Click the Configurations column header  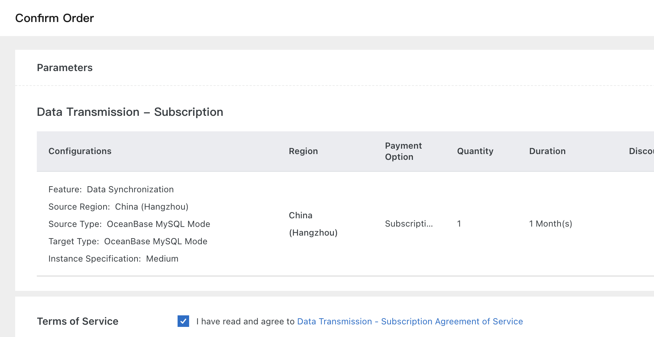click(x=80, y=151)
